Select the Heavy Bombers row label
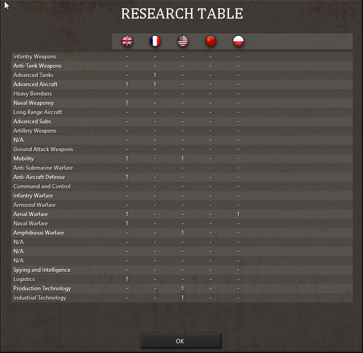The width and height of the screenshot is (363, 353). [32, 94]
